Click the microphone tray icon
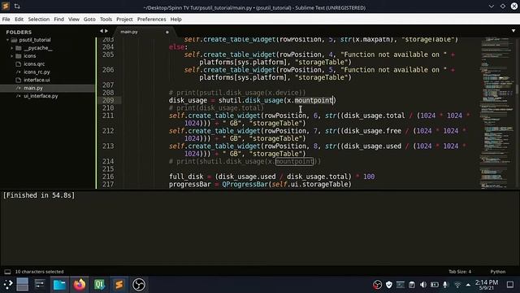Screen dimensions: 520x293 click(x=445, y=285)
